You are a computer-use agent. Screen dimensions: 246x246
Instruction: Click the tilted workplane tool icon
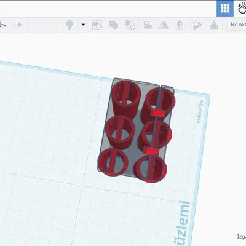[197, 25]
